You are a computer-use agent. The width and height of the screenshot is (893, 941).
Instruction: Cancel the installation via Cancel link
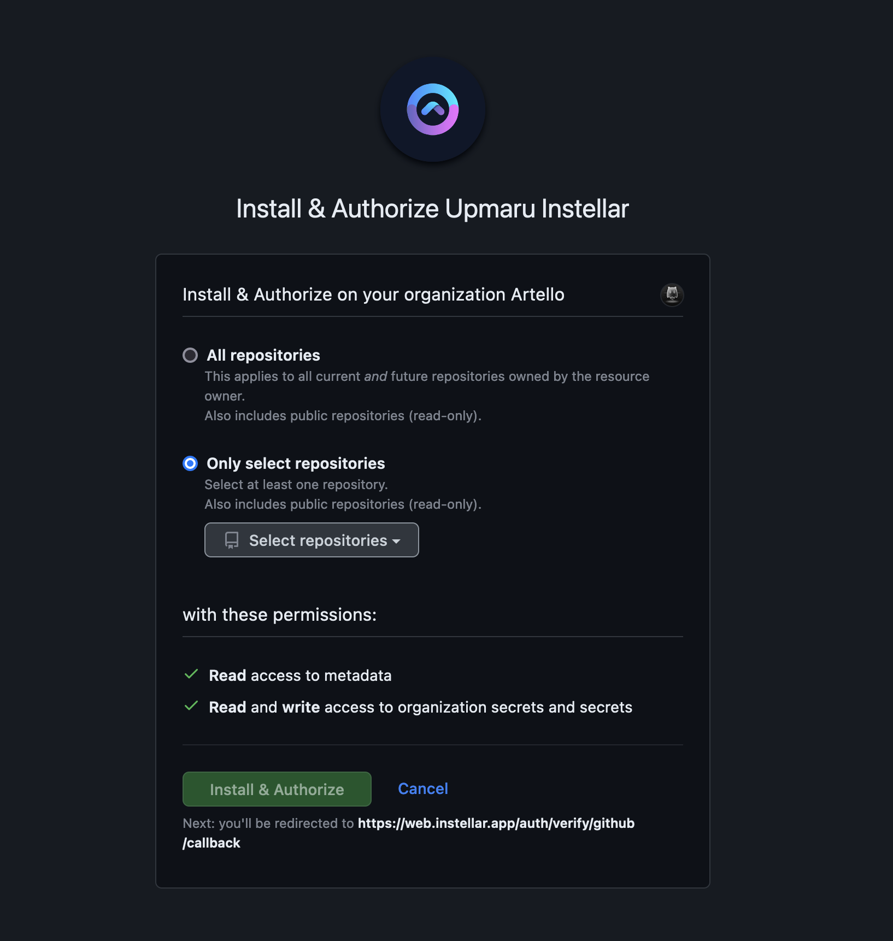(x=422, y=789)
